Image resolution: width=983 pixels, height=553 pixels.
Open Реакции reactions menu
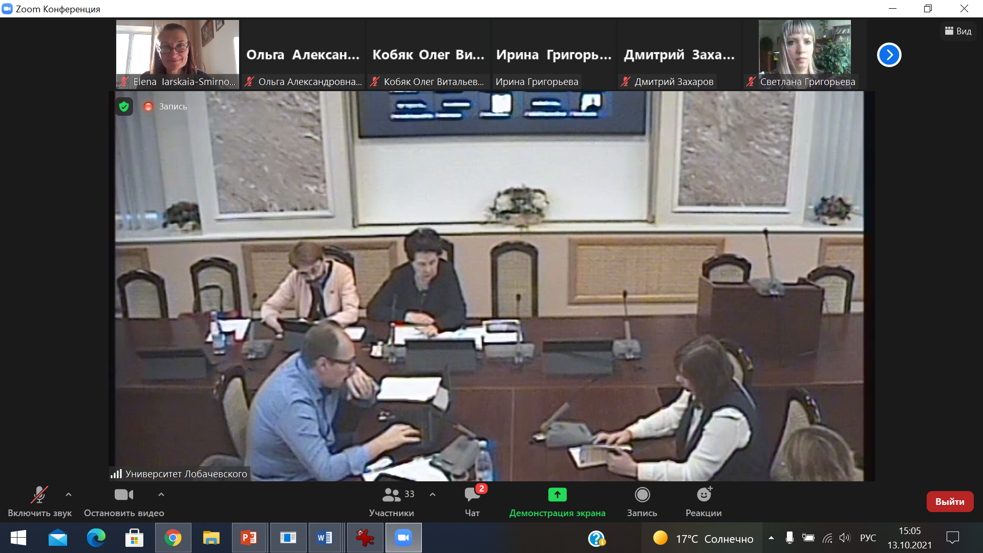(x=703, y=502)
